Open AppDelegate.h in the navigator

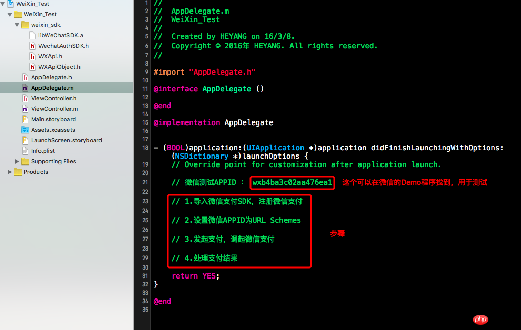tap(52, 77)
